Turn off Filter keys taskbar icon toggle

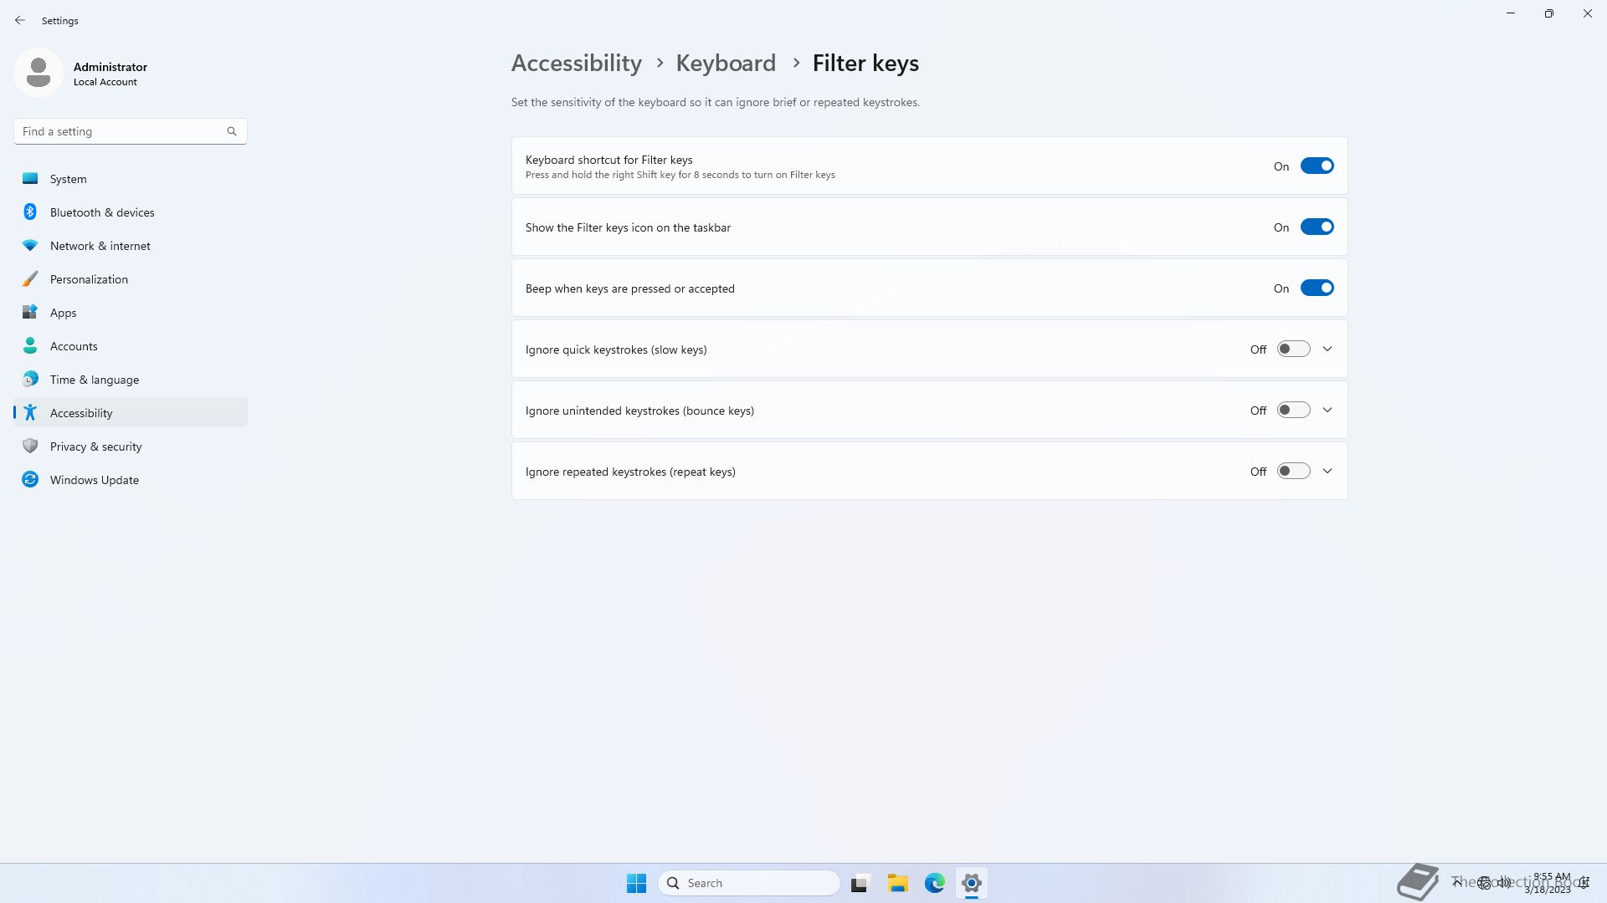[x=1317, y=227]
